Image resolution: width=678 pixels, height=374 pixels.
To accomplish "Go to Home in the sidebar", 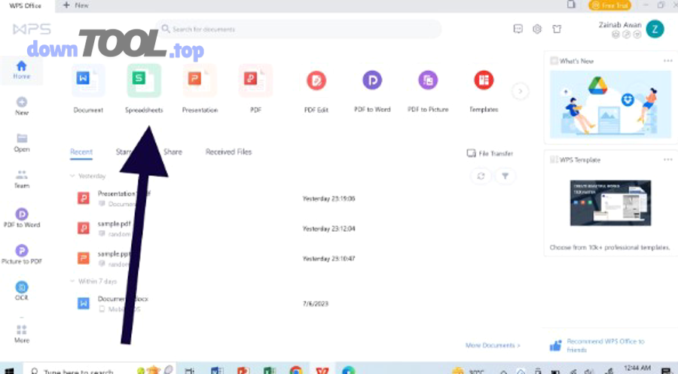I will (x=21, y=70).
